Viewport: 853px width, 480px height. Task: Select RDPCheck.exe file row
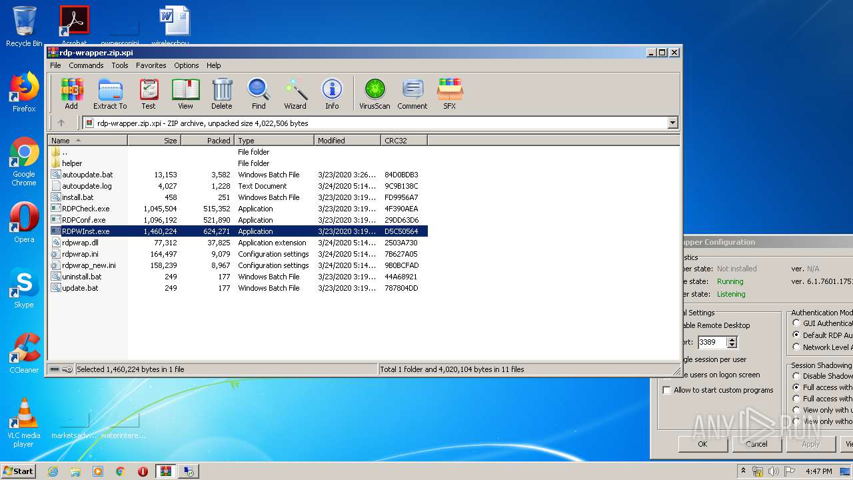pos(237,209)
